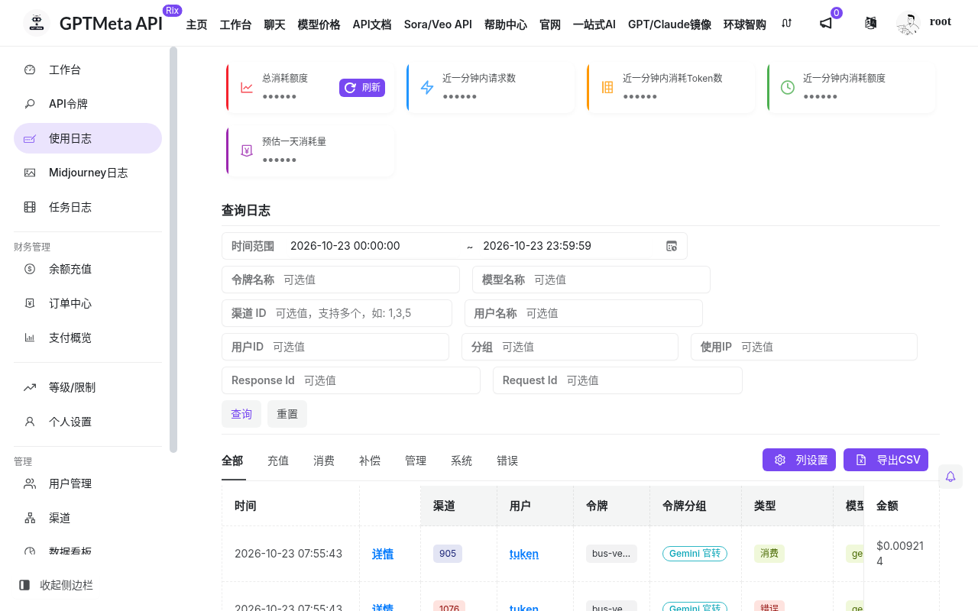
Task: Collapse the sidebar with 收起侧边栏
Action: pos(56,585)
